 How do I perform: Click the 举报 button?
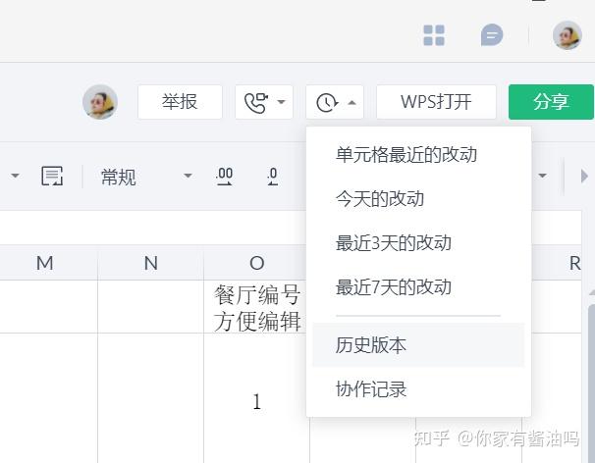tap(180, 102)
